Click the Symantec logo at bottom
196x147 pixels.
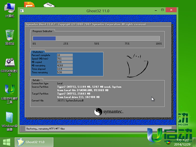coord(108,112)
